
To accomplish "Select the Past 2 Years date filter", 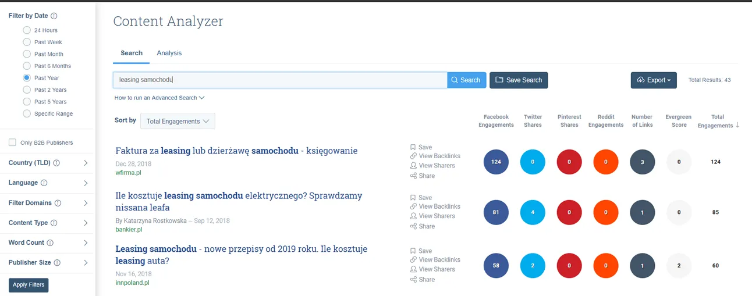I will [27, 90].
